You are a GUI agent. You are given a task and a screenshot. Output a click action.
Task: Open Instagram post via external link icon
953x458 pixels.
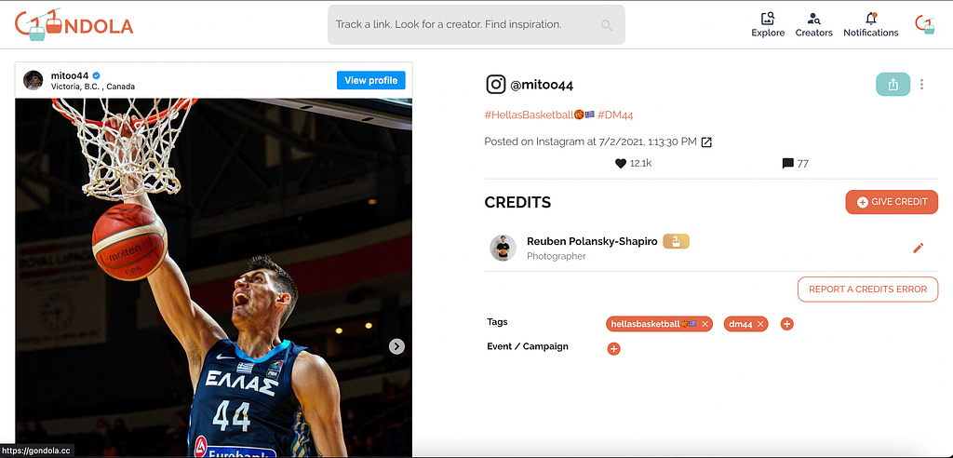pyautogui.click(x=706, y=142)
